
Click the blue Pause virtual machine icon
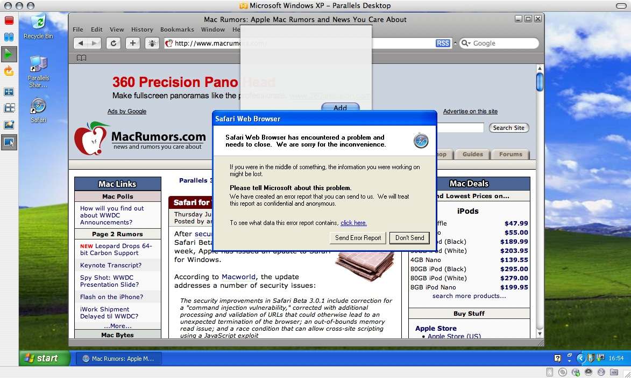point(9,37)
